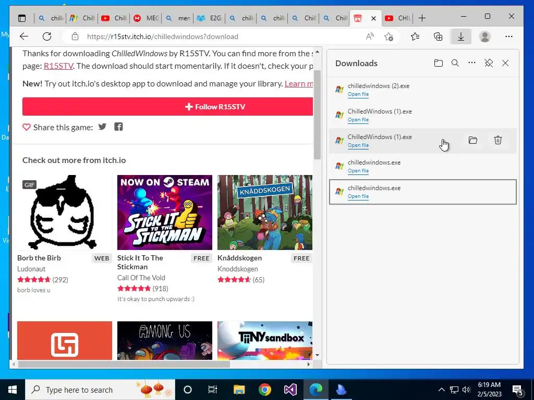Click the horizontal page scrollbar thumb

click(124, 364)
